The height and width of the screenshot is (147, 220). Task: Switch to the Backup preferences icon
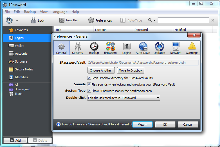94,48
